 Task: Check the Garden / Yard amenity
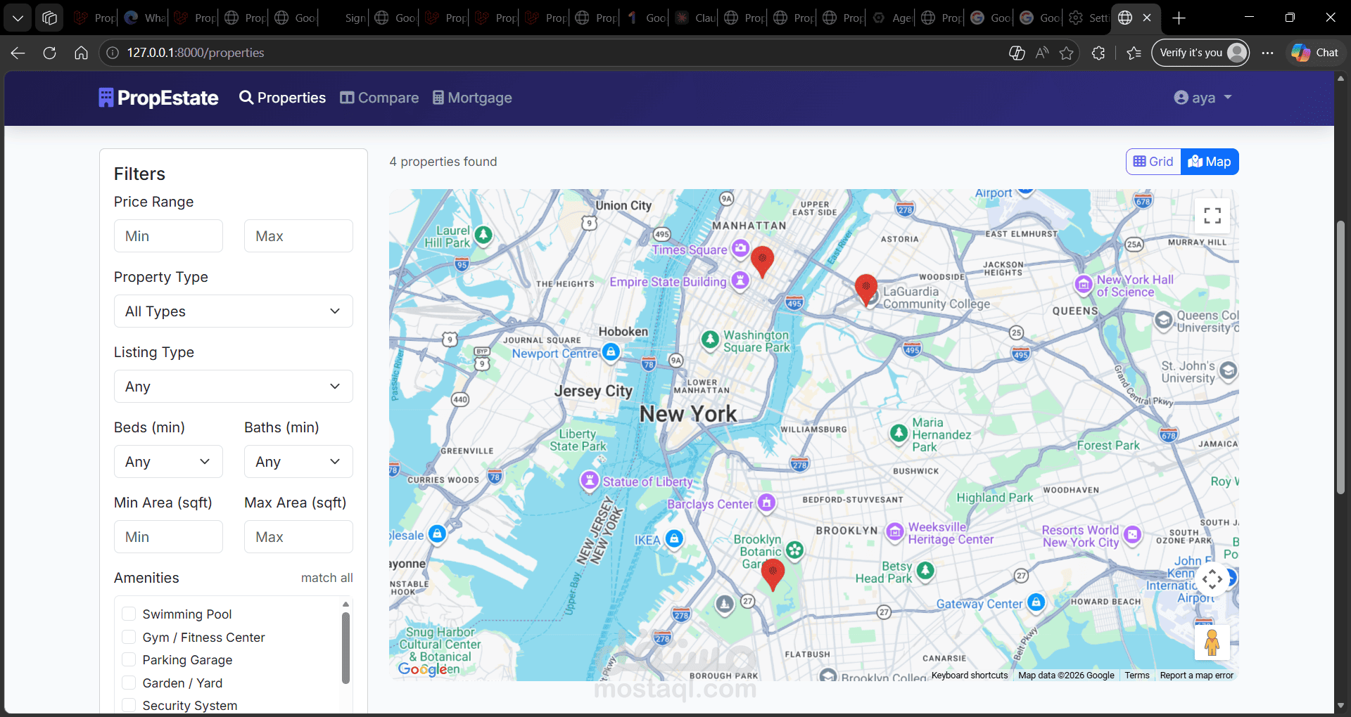coord(129,683)
